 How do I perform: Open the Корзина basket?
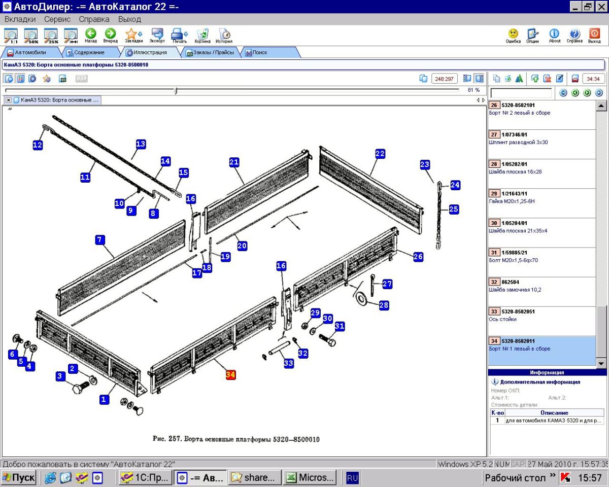point(202,35)
